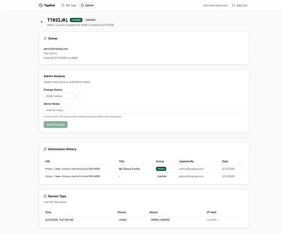
Task: Click the URL column header
Action: click(48, 161)
